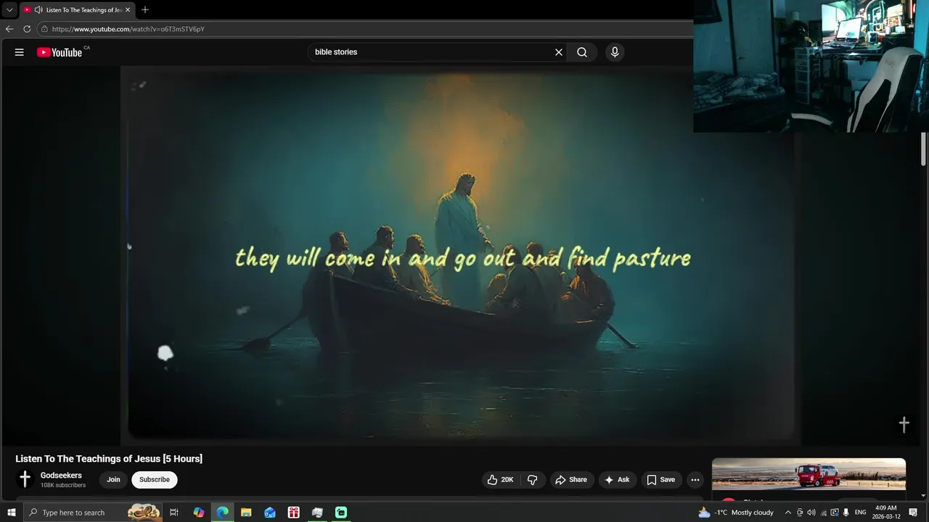Open a new browser tab

[145, 10]
